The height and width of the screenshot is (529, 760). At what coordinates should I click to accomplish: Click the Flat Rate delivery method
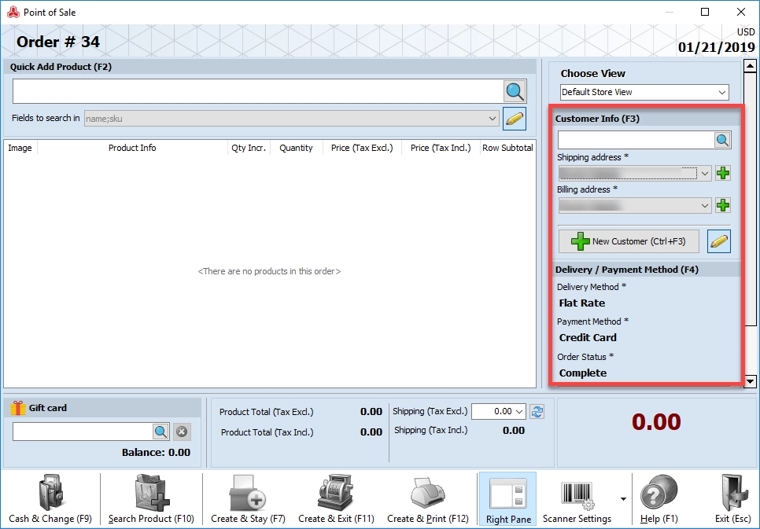coord(581,303)
